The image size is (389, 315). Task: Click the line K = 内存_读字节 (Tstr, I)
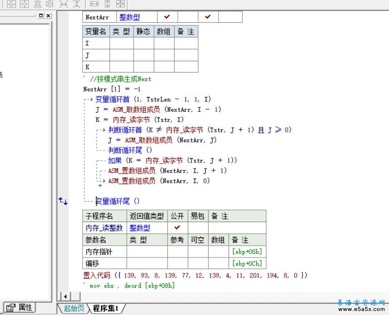click(140, 120)
